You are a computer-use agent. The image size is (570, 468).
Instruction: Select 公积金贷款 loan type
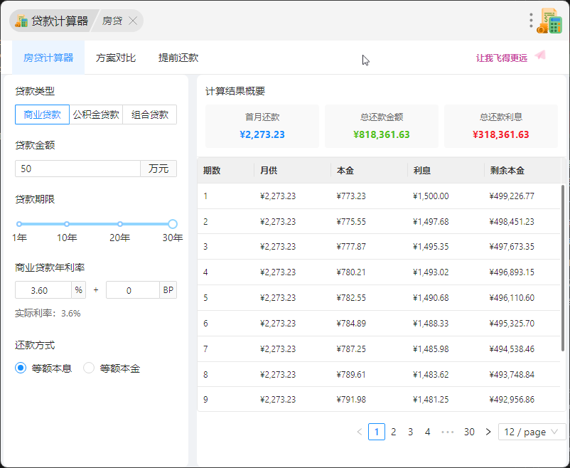96,115
